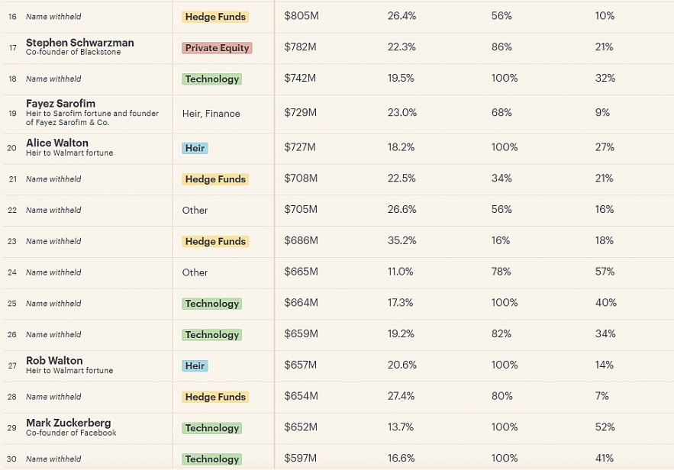Viewport: 674px width, 470px height.
Task: Click the "Heir, Finance" label
Action: click(211, 114)
